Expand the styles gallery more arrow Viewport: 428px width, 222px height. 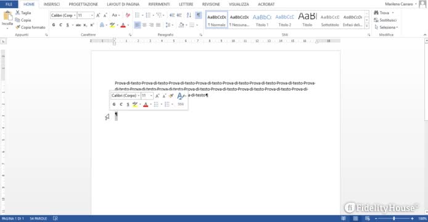pyautogui.click(x=367, y=26)
